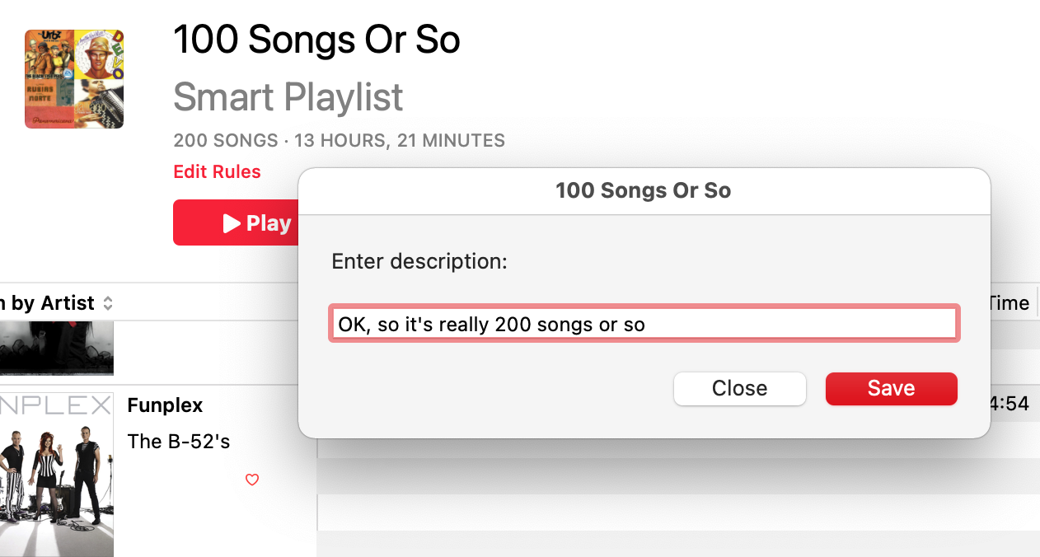Click into the description text field
The height and width of the screenshot is (557, 1040).
coord(643,325)
